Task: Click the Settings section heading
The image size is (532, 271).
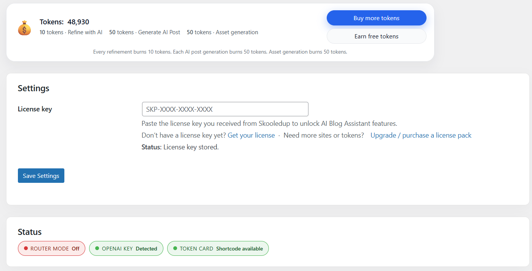Action: (x=34, y=88)
